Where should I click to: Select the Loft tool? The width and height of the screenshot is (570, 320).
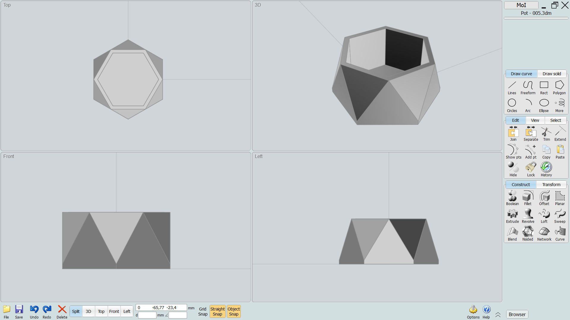(x=544, y=216)
